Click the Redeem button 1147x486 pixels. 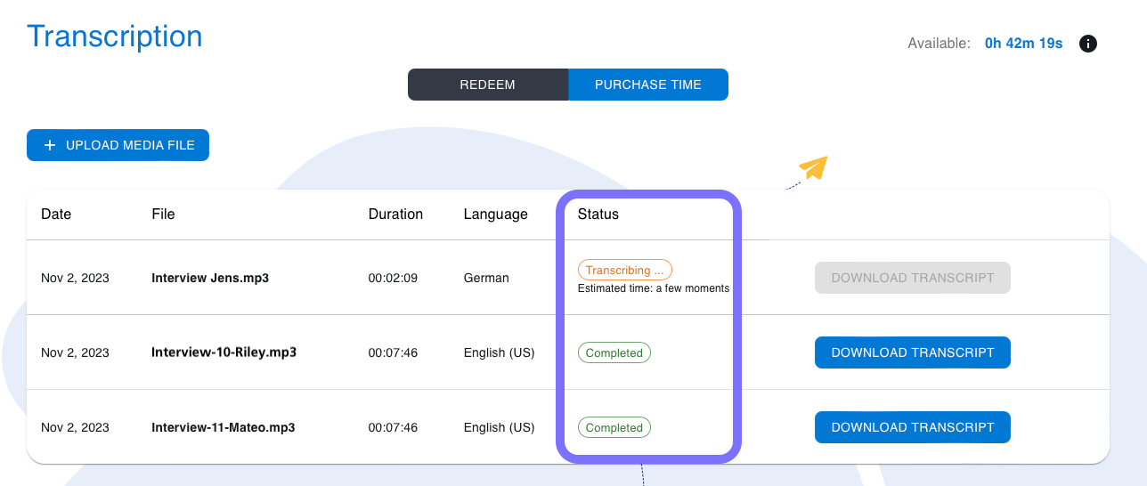tap(488, 85)
